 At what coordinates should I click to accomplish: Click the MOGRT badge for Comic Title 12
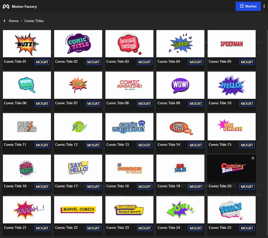(93, 145)
